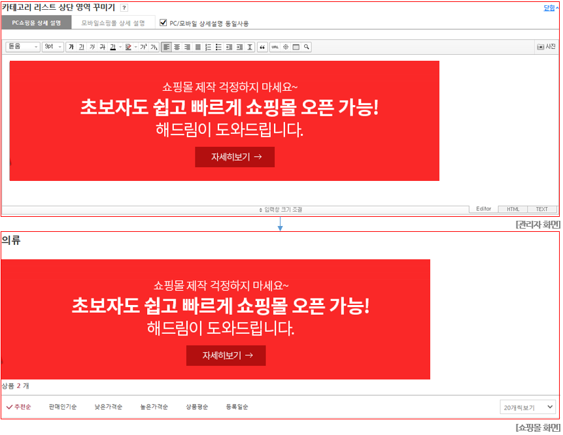Align text right

tap(188, 47)
